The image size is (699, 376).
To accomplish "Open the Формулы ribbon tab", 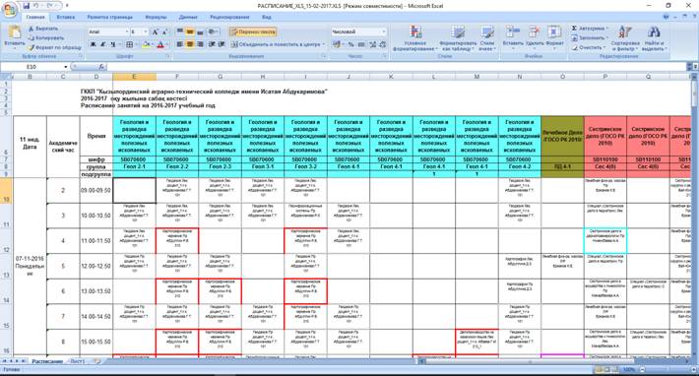I will [x=156, y=17].
